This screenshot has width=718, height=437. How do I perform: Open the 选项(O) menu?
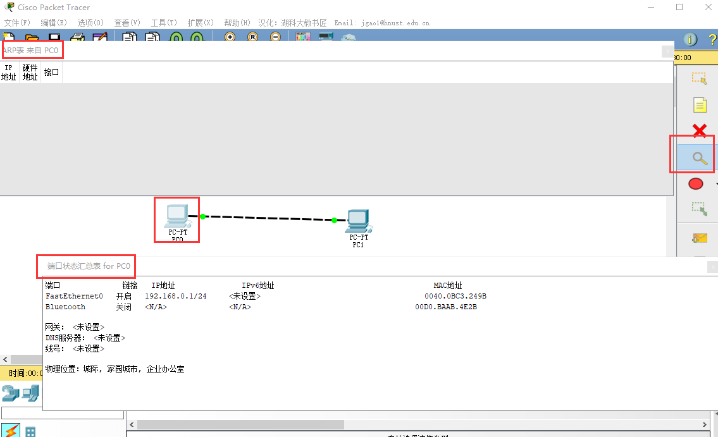(x=90, y=22)
